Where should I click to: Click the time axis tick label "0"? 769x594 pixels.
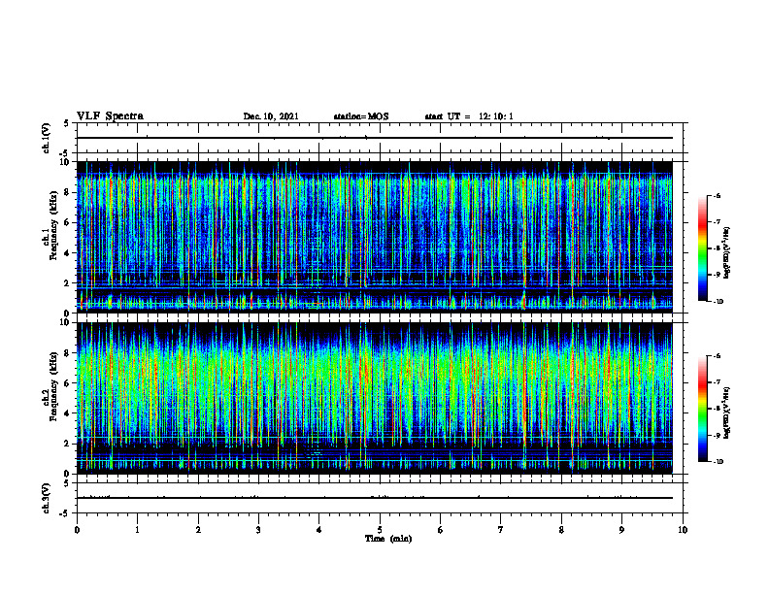(77, 530)
